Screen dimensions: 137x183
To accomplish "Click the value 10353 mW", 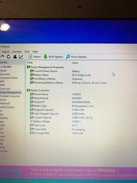I will pos(77,133).
